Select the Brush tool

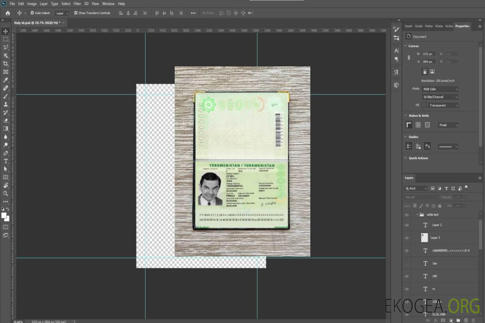(5, 96)
